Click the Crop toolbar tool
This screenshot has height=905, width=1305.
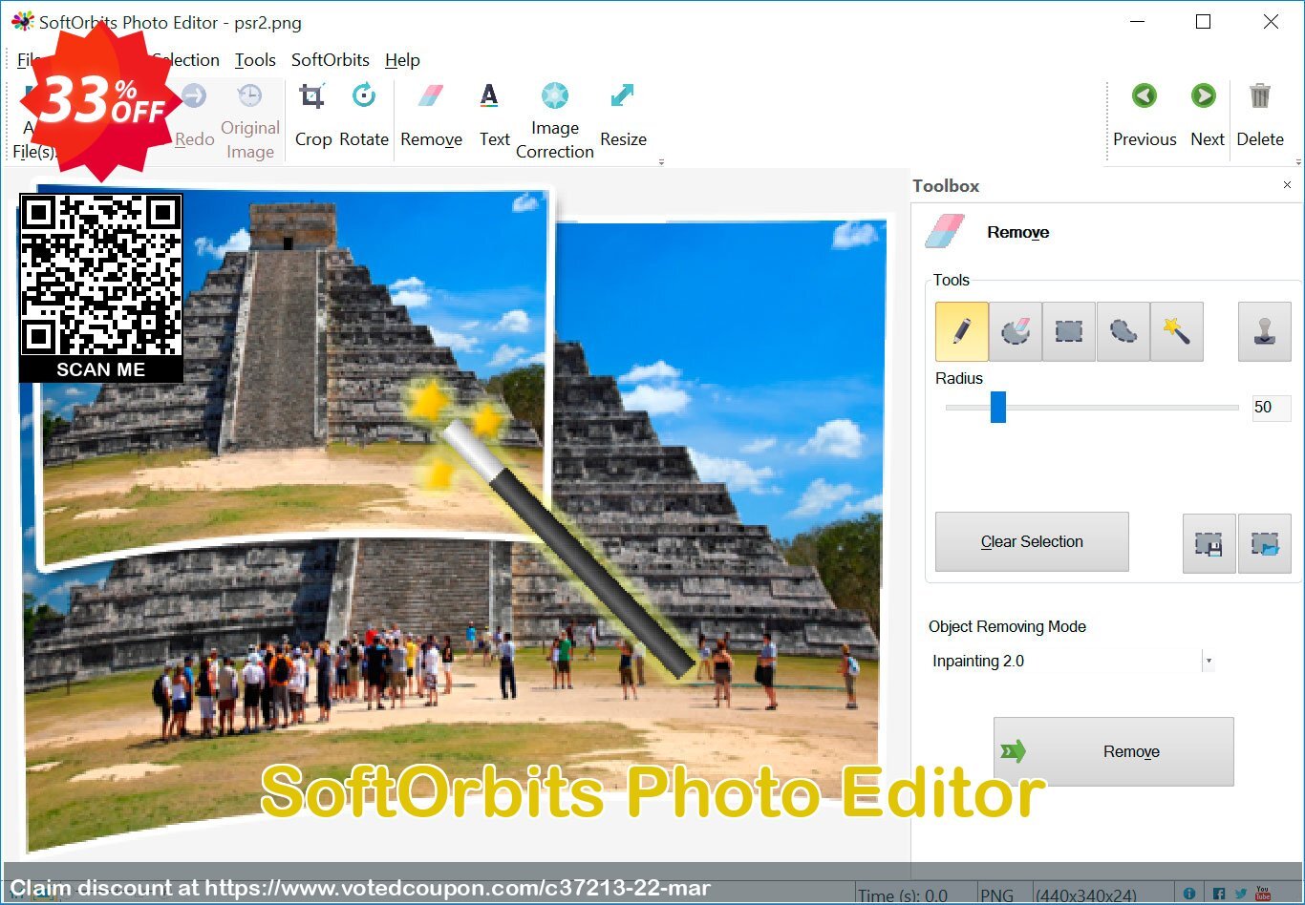312,116
